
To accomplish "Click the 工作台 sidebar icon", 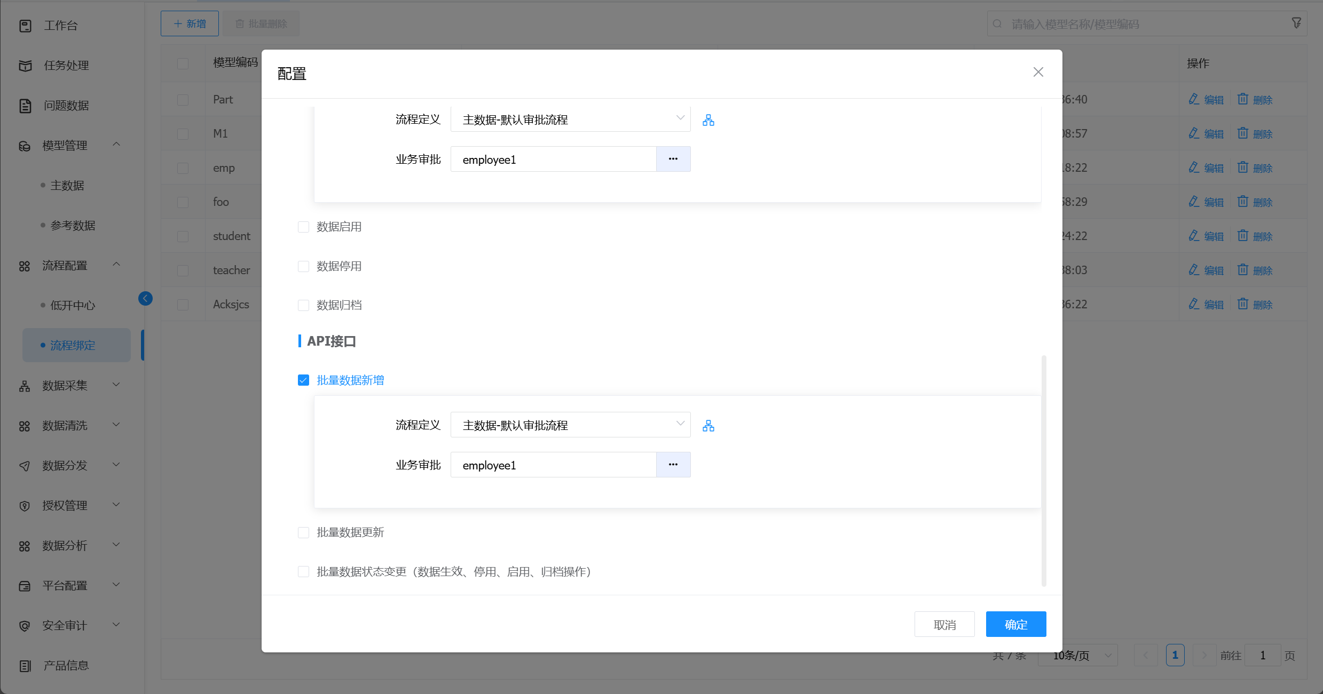I will tap(25, 26).
